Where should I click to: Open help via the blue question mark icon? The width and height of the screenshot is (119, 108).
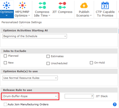115,104
